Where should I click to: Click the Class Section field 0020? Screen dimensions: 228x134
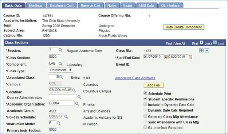(54, 57)
